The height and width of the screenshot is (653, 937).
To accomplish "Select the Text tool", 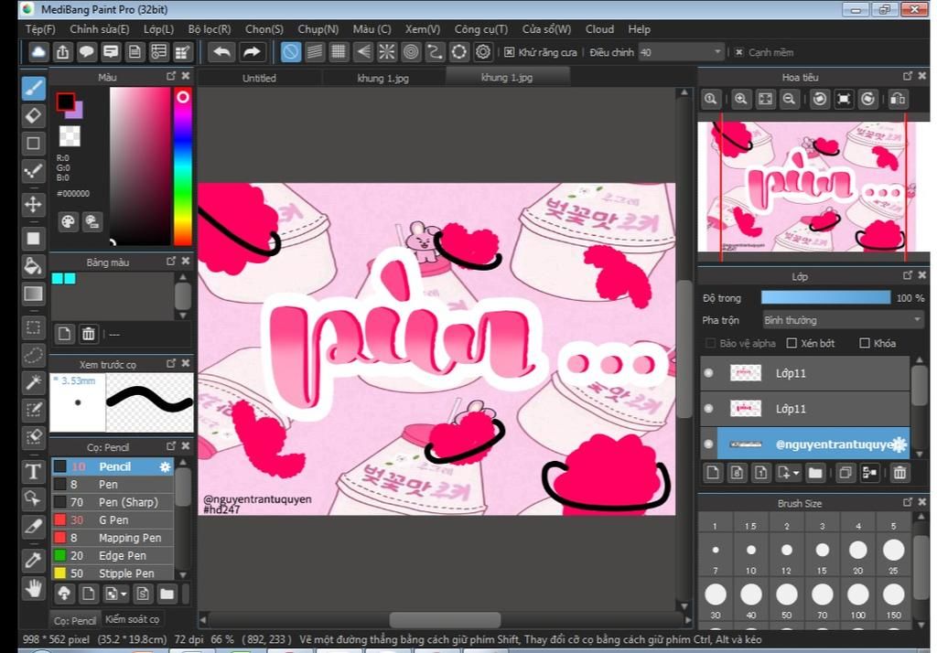I will point(34,471).
